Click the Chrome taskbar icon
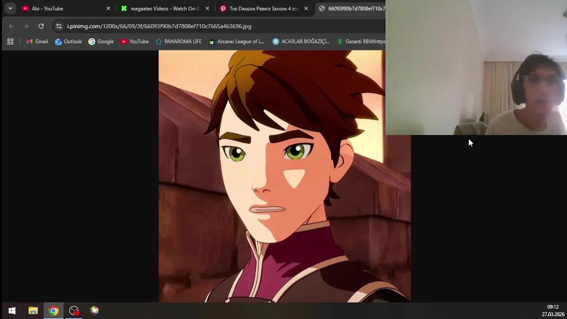 [54, 311]
